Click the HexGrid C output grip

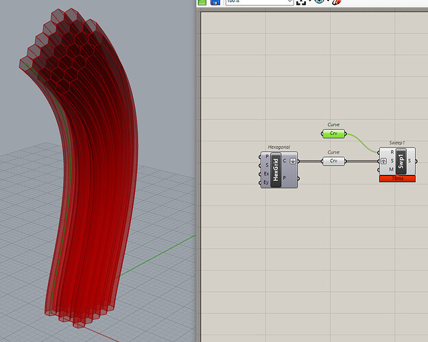click(298, 161)
